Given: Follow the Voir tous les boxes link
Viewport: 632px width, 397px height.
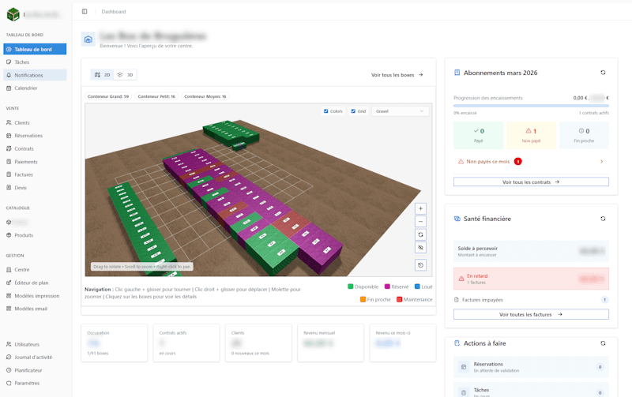Looking at the screenshot, I should (x=397, y=75).
